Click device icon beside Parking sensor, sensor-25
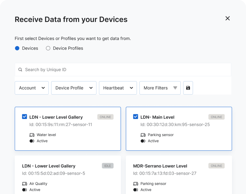The width and height of the screenshot is (246, 194). tap(143, 135)
